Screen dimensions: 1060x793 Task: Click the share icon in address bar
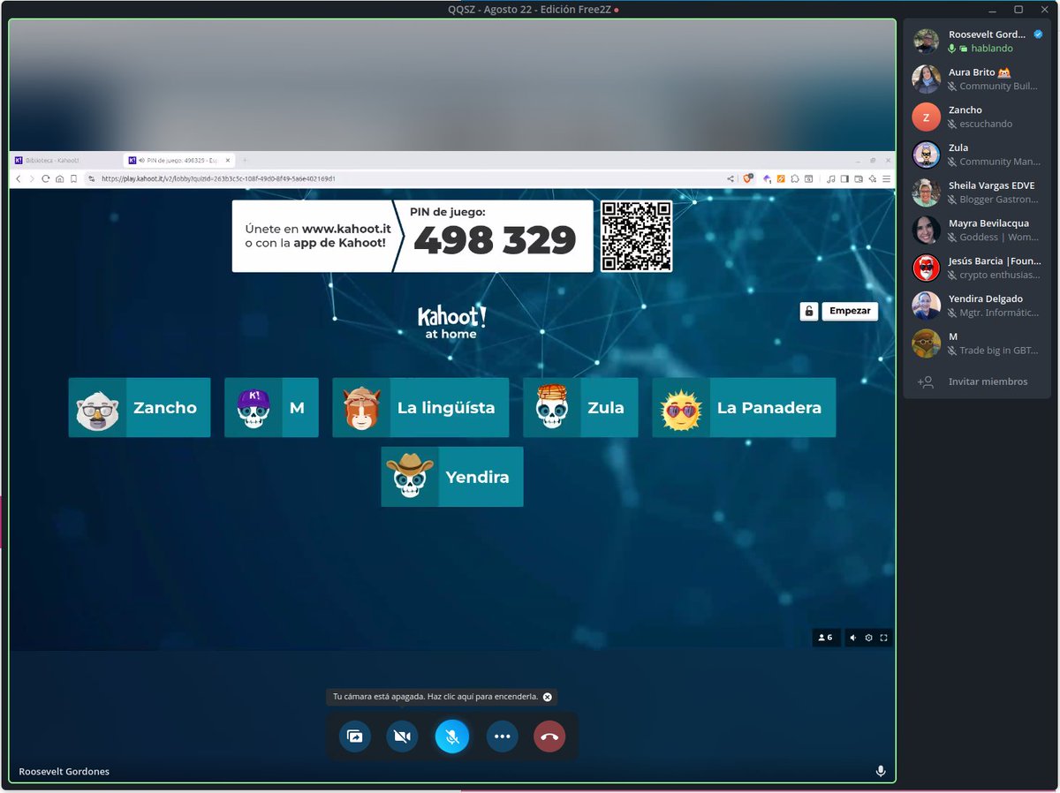pyautogui.click(x=731, y=178)
